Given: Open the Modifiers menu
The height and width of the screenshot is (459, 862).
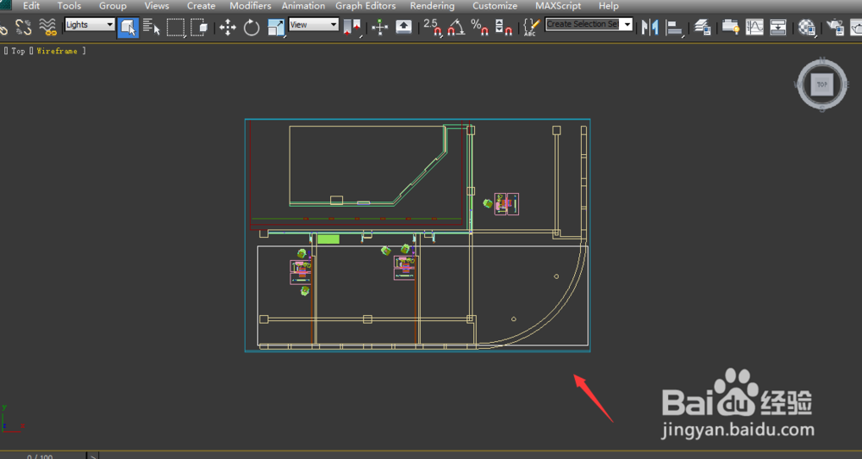Looking at the screenshot, I should point(251,6).
